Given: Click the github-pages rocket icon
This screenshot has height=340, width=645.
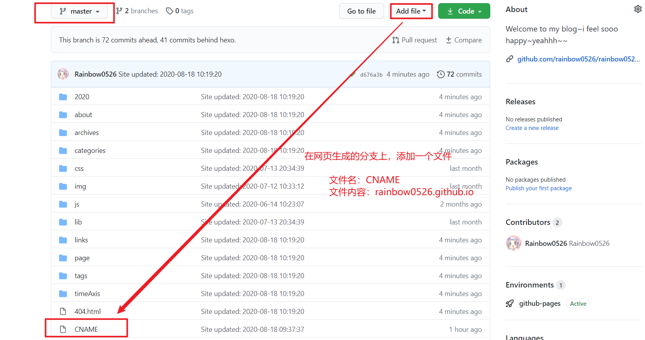Looking at the screenshot, I should (510, 303).
